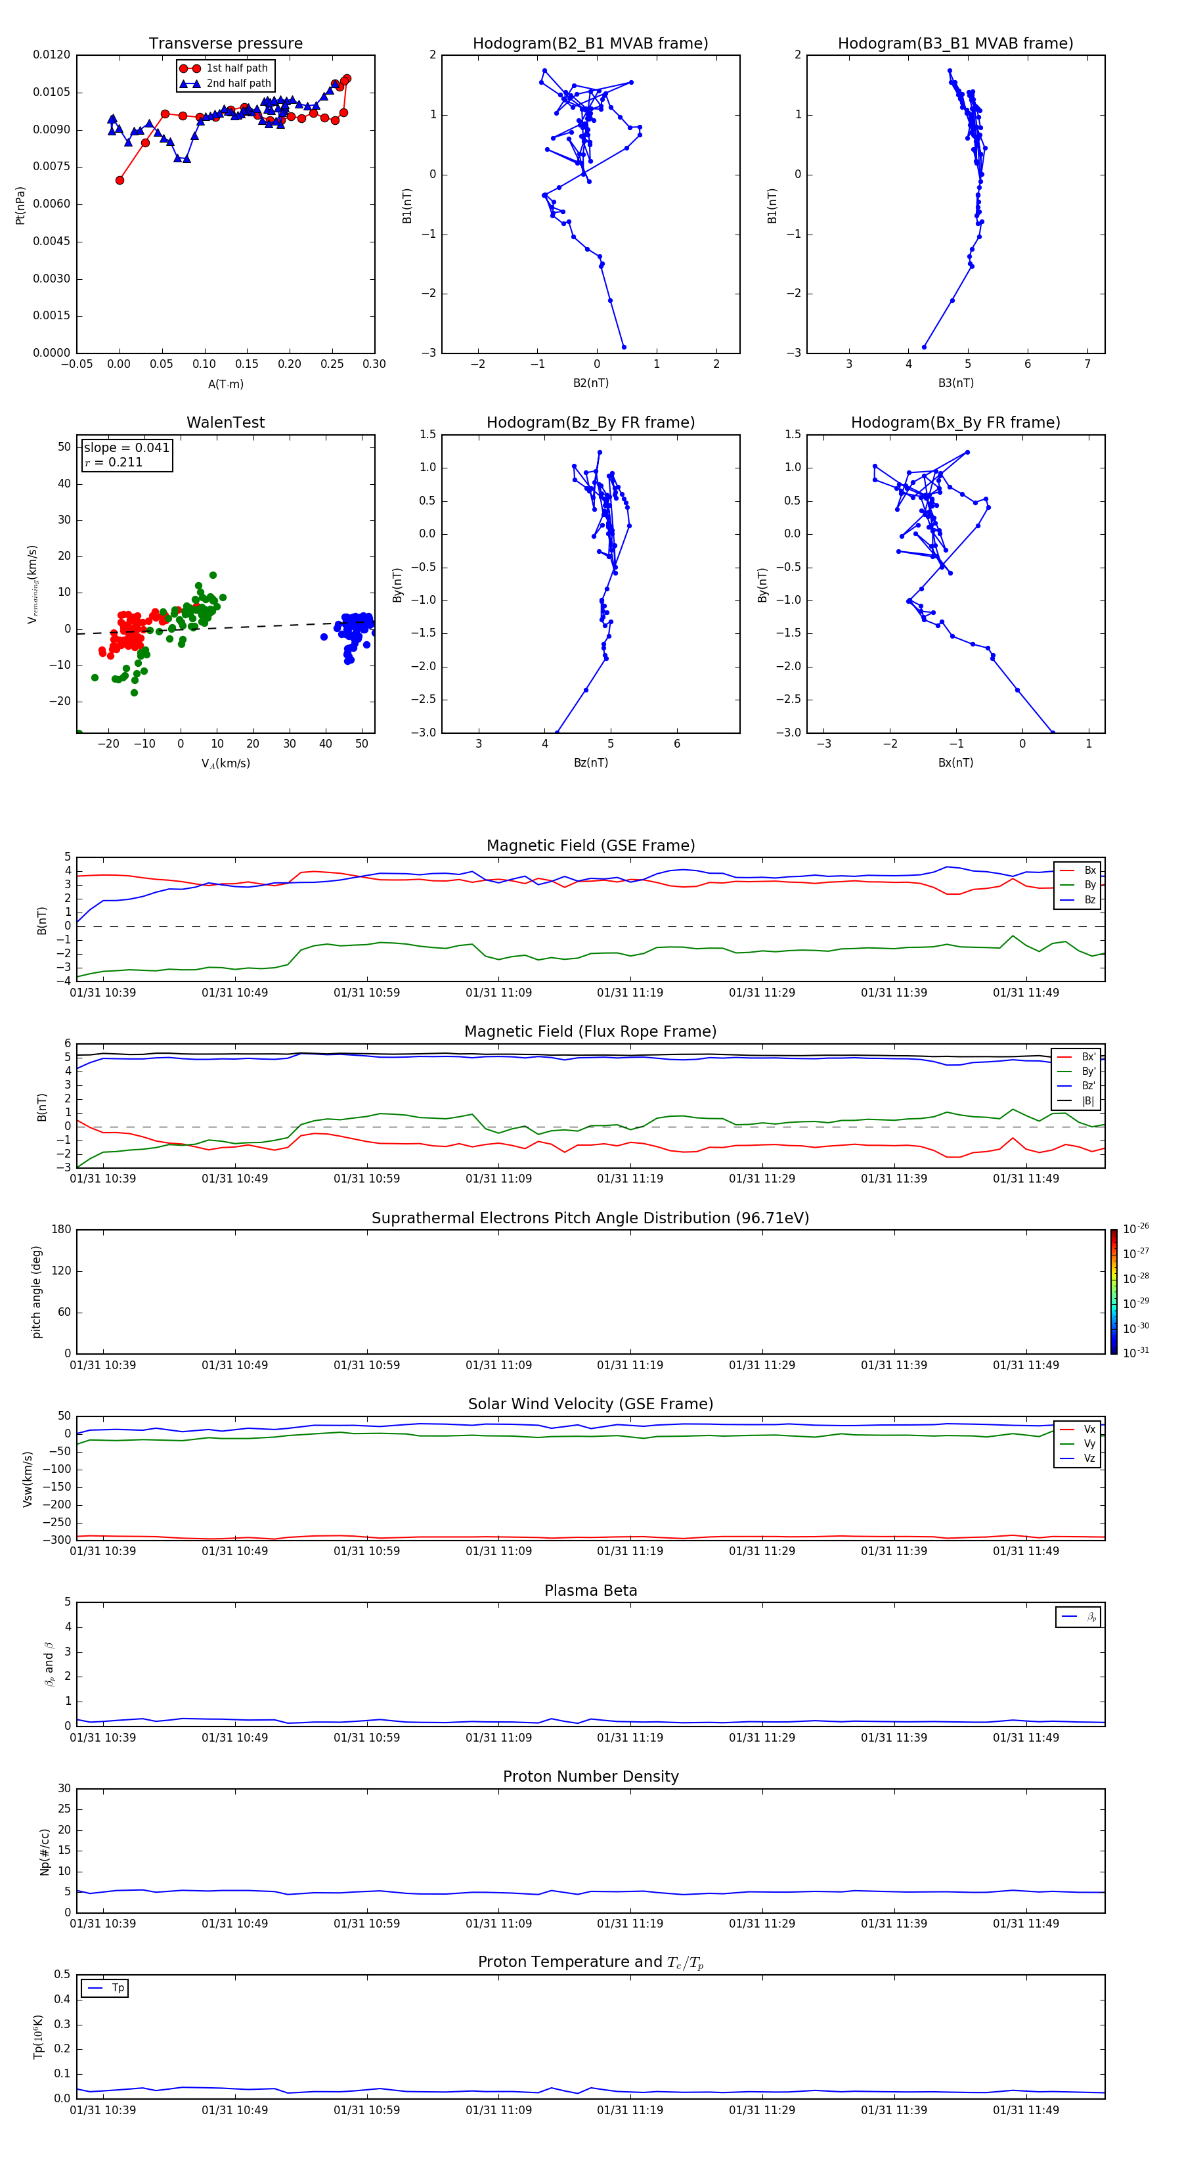This screenshot has width=1182, height=2168.
Task: Click the Proton Number Density title
Action: coord(590,1776)
